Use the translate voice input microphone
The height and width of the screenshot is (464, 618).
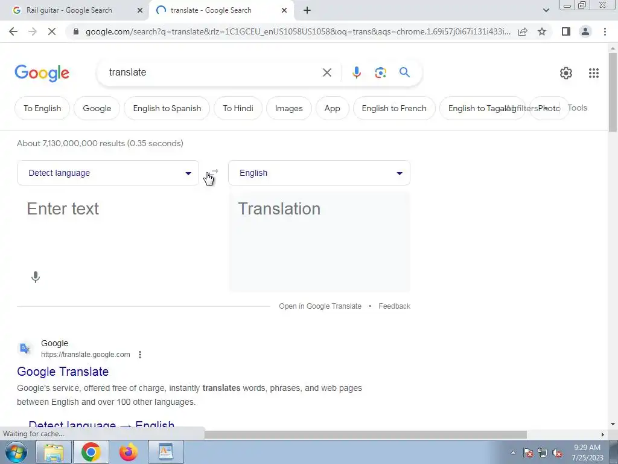(36, 277)
